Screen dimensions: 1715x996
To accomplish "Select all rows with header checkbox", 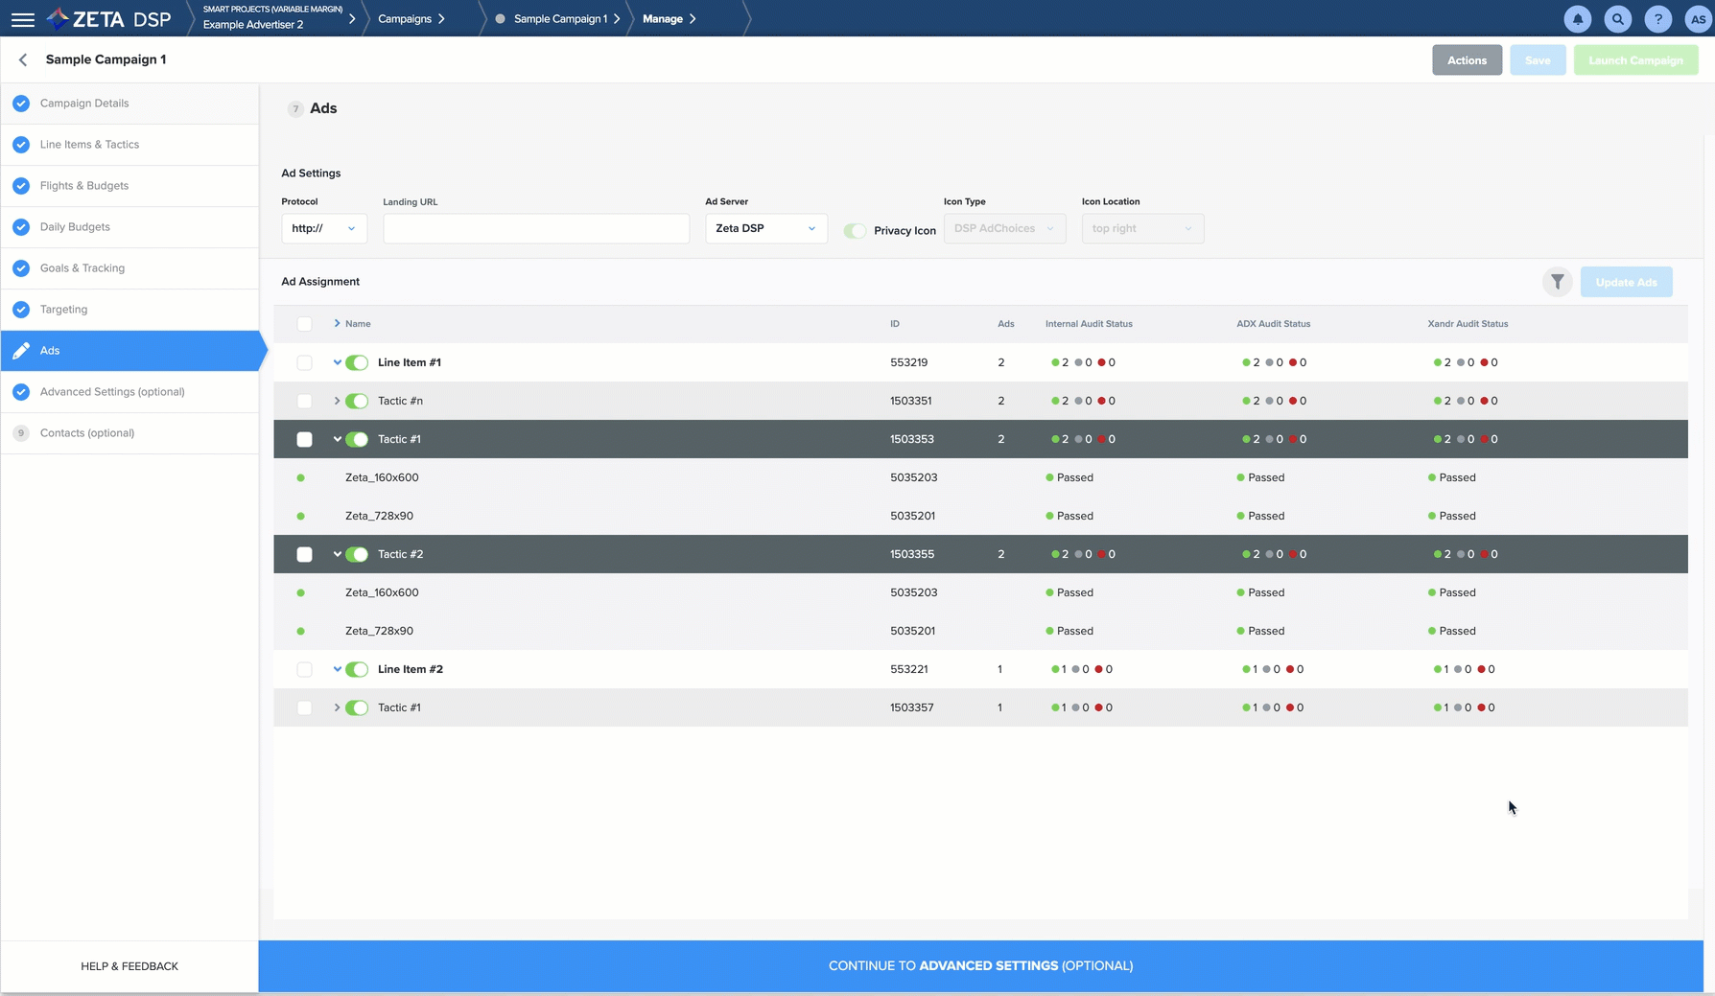I will [304, 324].
